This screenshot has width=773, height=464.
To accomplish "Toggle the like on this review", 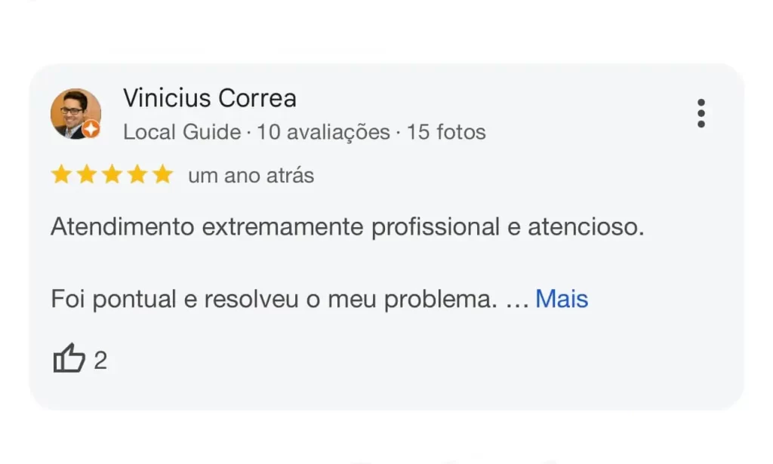I will 67,356.
